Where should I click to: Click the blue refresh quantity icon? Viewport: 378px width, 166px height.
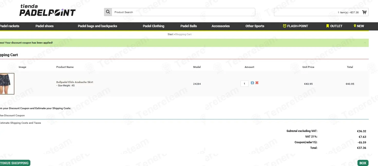[x=252, y=83]
